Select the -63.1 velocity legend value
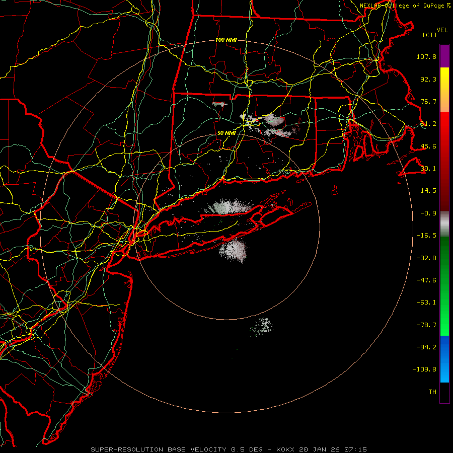 pyautogui.click(x=426, y=303)
